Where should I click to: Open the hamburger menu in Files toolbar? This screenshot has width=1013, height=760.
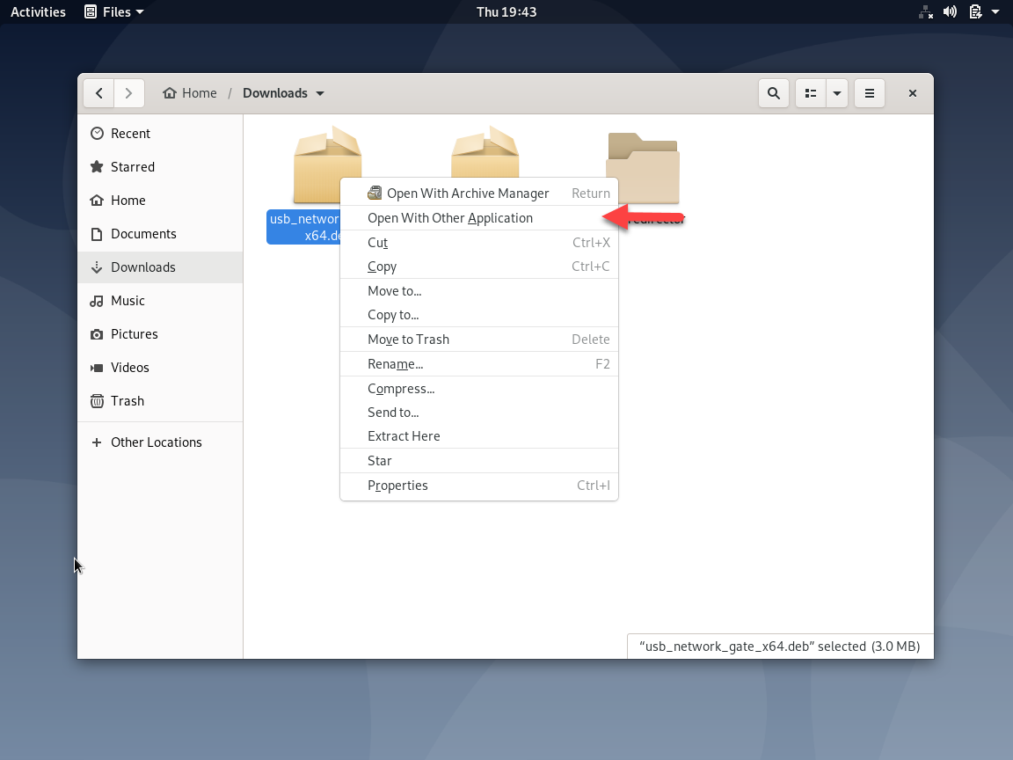point(869,93)
